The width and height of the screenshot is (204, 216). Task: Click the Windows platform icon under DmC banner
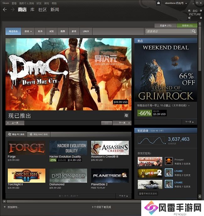tap(126, 115)
